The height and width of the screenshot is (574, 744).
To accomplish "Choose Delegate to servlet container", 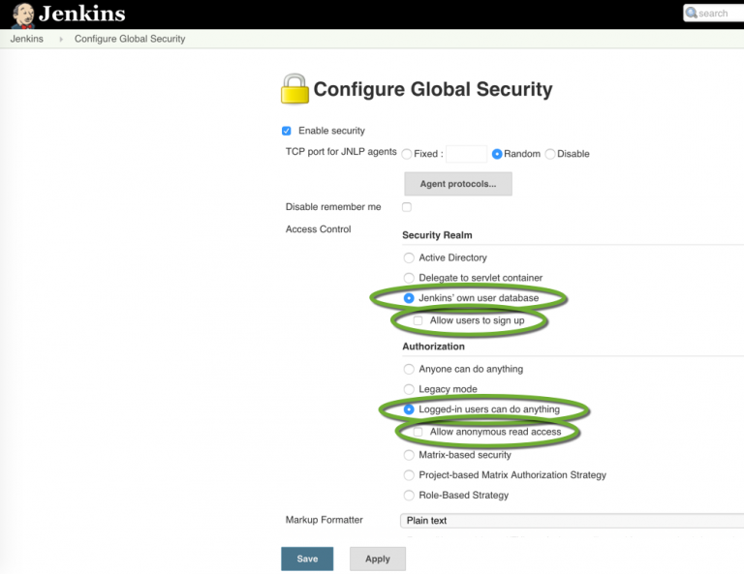I will coord(409,278).
